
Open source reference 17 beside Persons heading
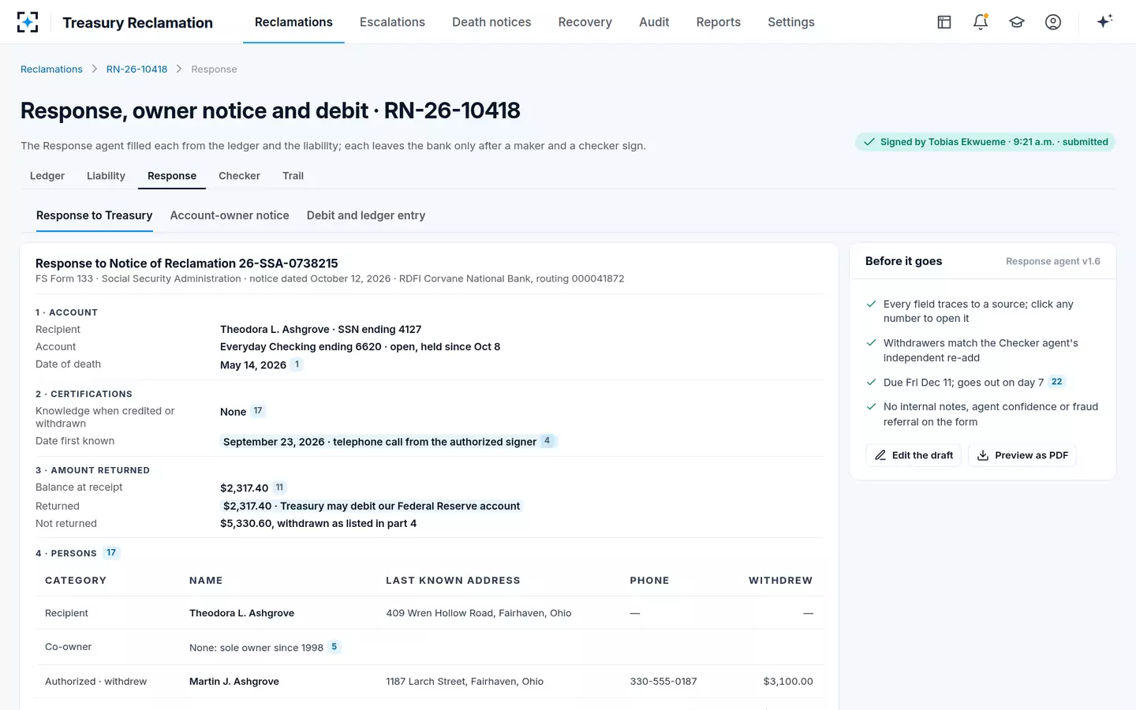(x=111, y=553)
